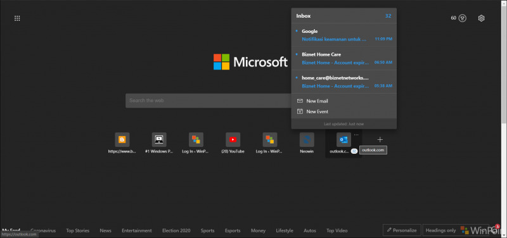The image size is (507, 238).
Task: Open the #1 Windows P... quick link tile
Action: (159, 144)
